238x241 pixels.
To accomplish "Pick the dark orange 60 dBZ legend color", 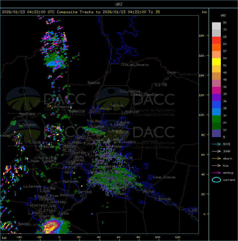I will 216,47.
